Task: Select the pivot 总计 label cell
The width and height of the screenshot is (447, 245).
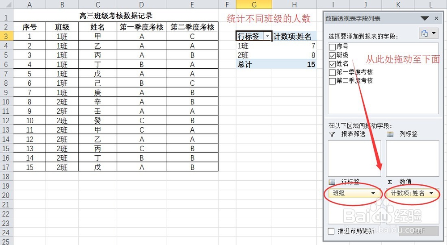Action: (254, 65)
